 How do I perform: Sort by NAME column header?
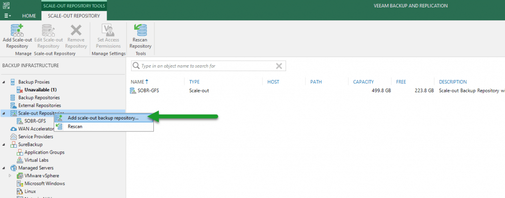[x=140, y=82]
